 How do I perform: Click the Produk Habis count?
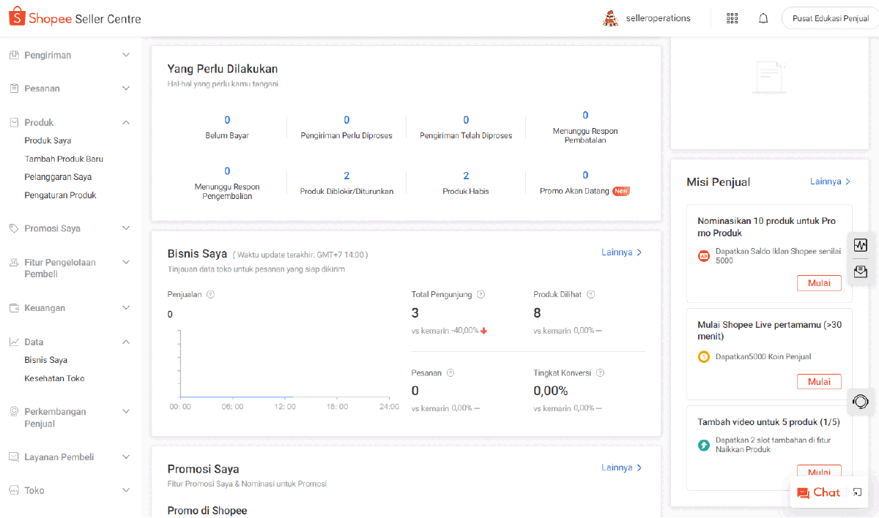466,176
